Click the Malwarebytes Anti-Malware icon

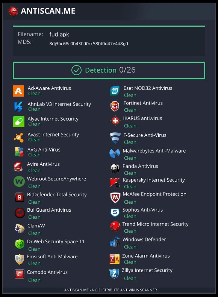pos(115,153)
